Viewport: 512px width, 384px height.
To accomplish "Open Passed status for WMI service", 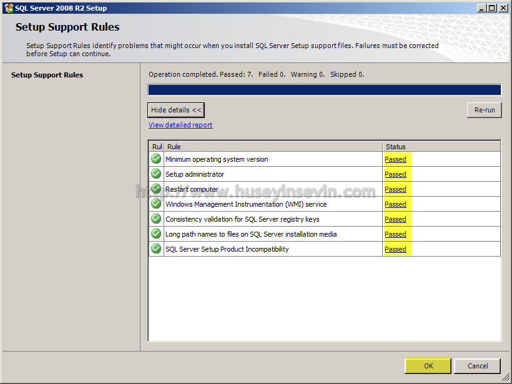I will click(x=395, y=204).
